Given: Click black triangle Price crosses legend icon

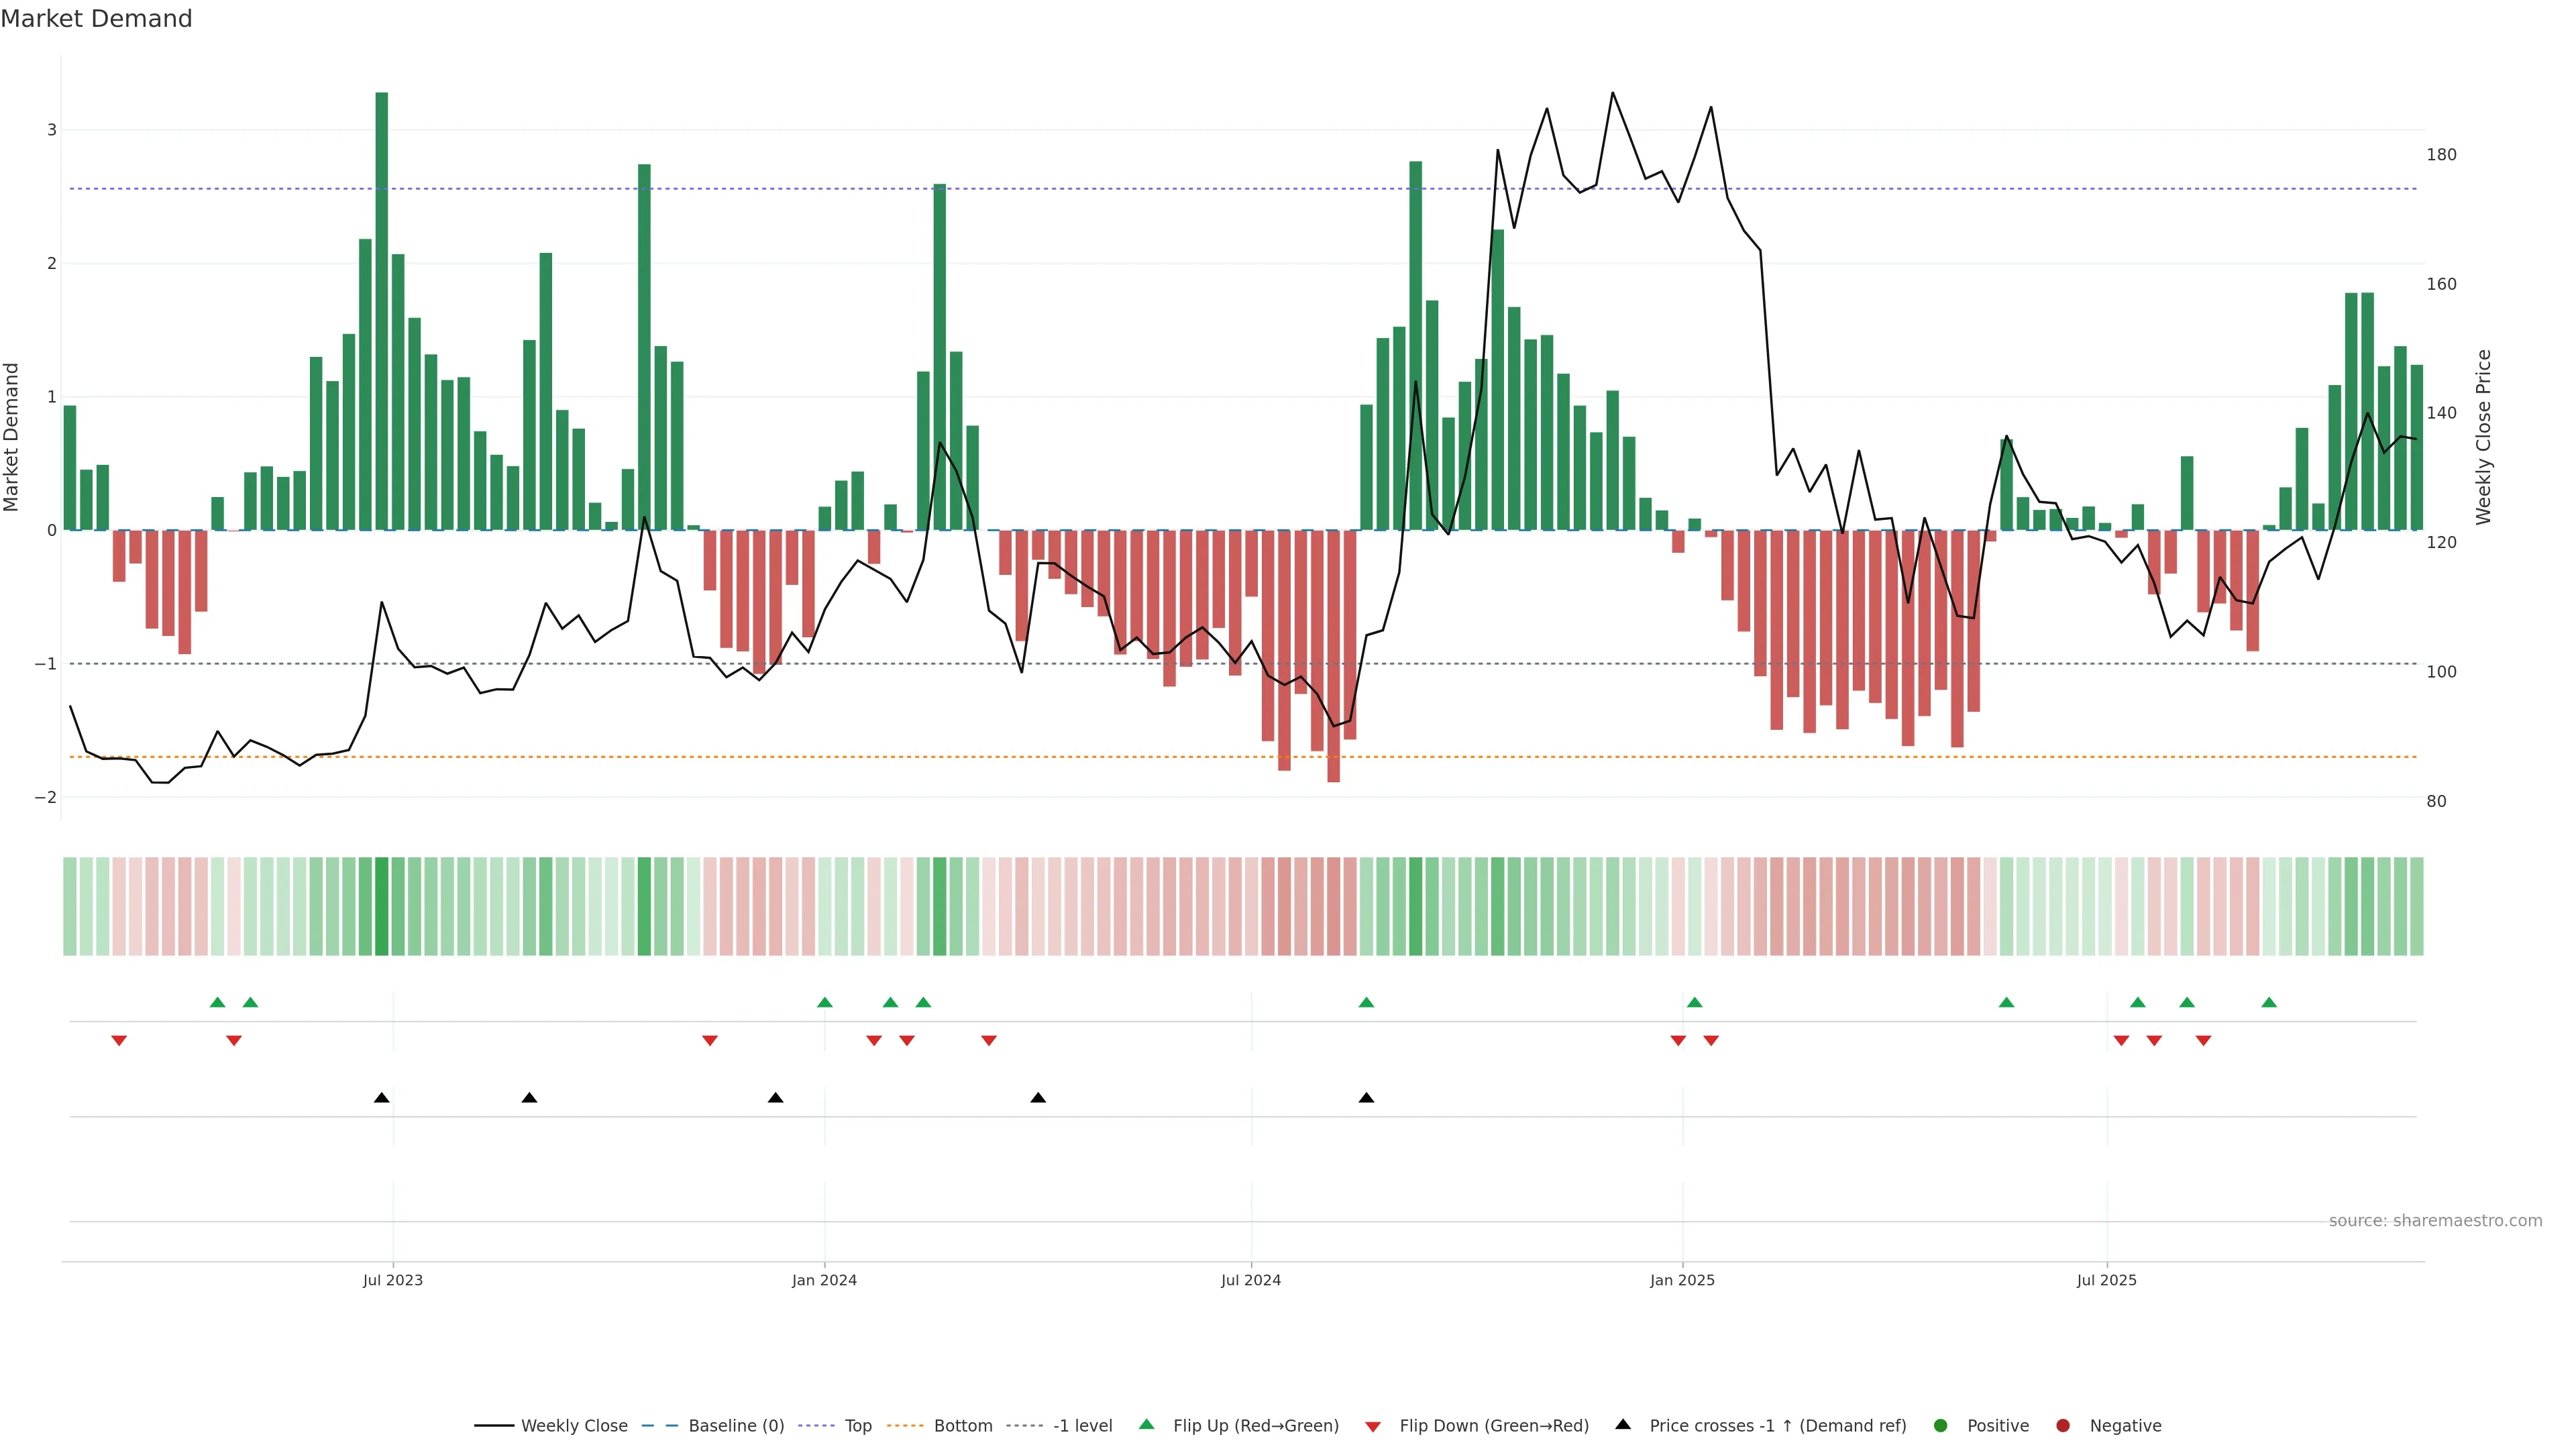Looking at the screenshot, I should pos(1623,1424).
